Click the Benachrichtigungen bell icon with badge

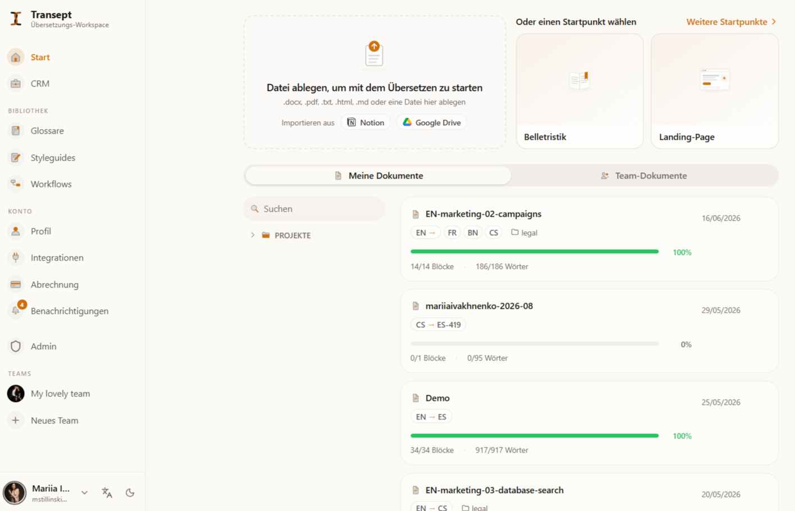click(x=16, y=311)
